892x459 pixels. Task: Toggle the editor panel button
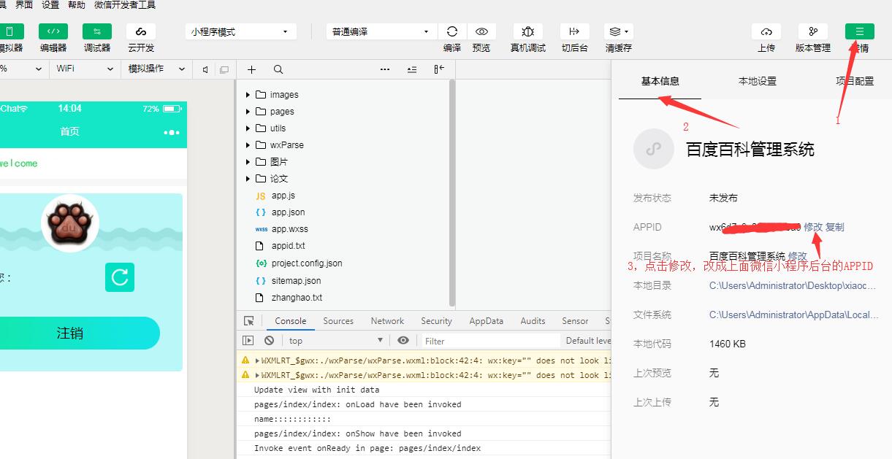pos(53,31)
